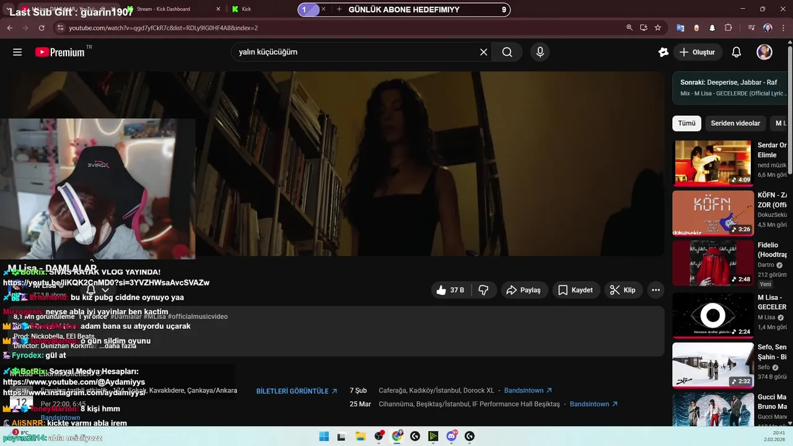The height and width of the screenshot is (446, 793).
Task: Open KÖFN video thumbnail 3:26
Action: 712,213
